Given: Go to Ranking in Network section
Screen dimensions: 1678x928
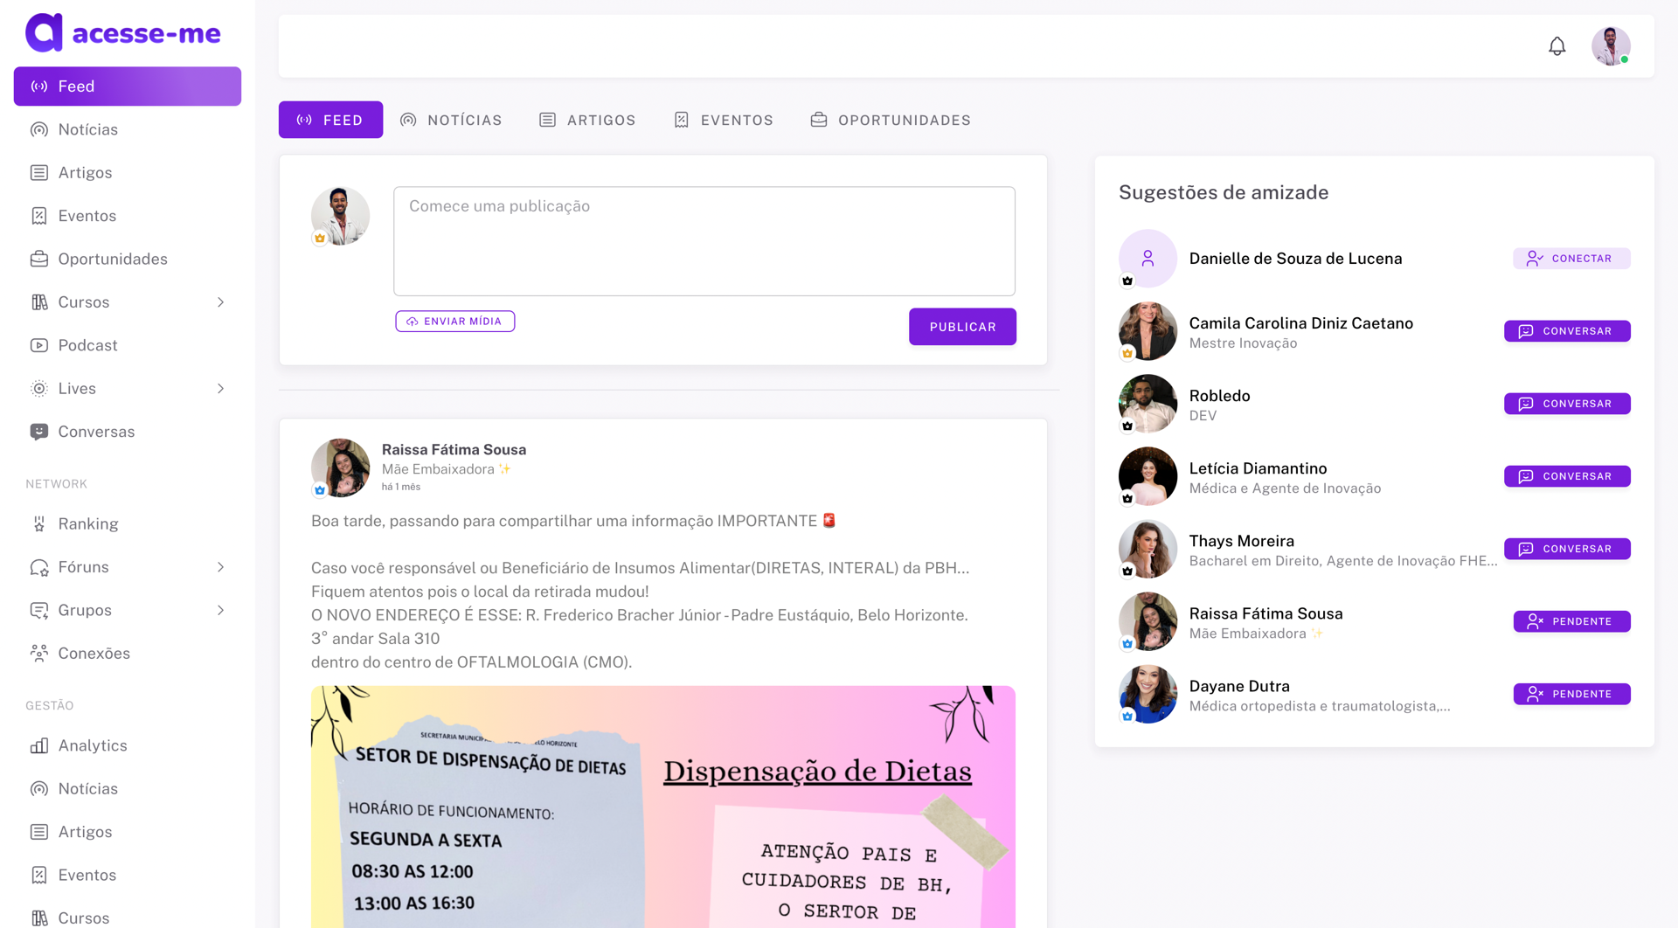Looking at the screenshot, I should 87,523.
